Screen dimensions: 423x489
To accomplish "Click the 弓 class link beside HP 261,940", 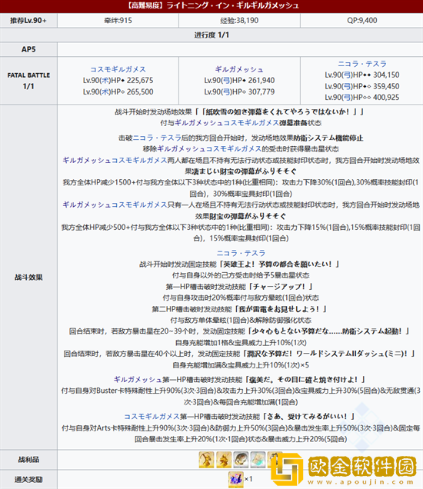I will [x=226, y=81].
